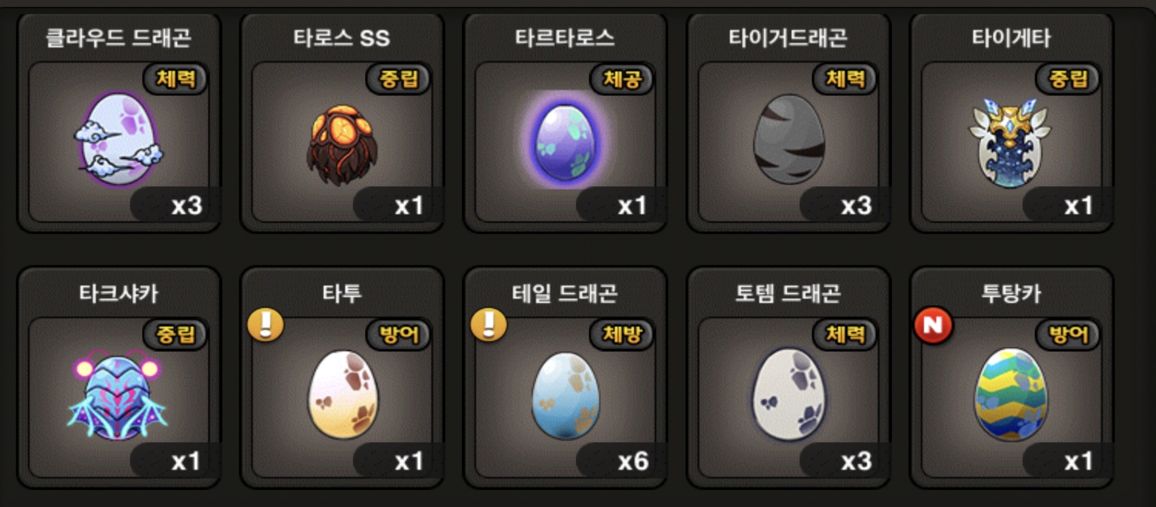
Task: Select the 클라우드 드래곤 egg with clouds
Action: pos(119,139)
